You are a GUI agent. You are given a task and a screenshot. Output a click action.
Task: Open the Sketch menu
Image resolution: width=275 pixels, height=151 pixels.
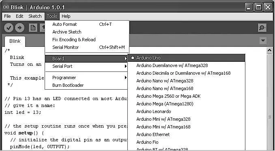pos(35,16)
